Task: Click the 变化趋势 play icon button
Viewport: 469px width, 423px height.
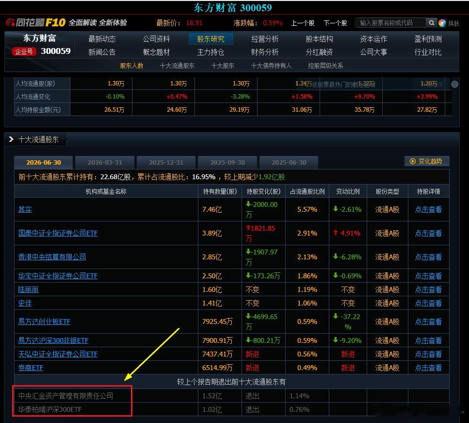Action: (427, 161)
